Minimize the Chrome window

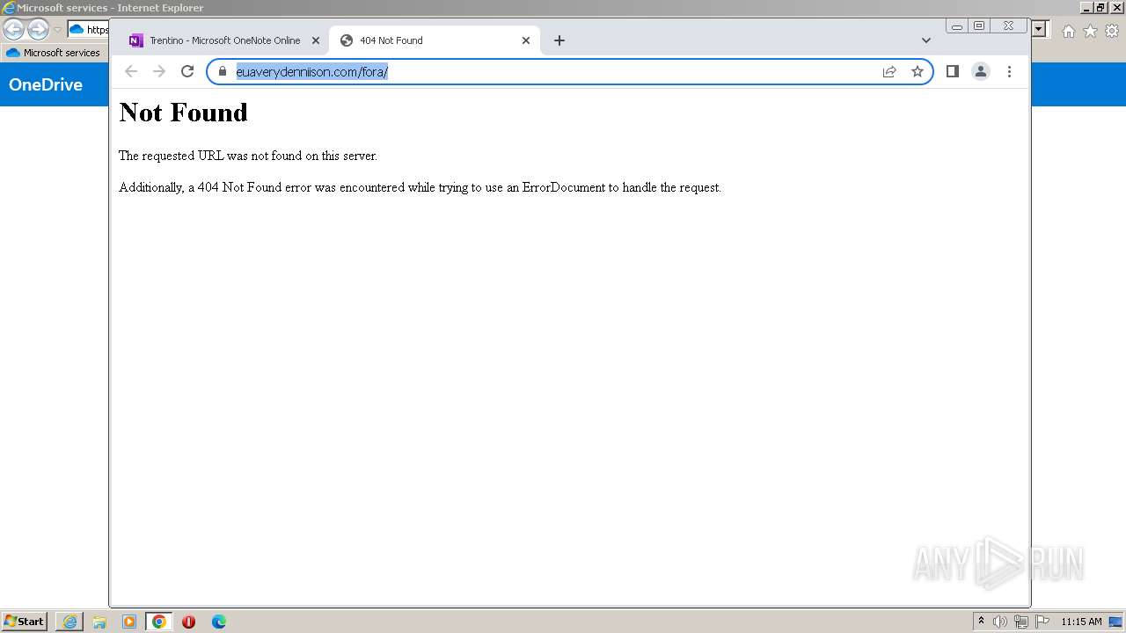point(957,26)
